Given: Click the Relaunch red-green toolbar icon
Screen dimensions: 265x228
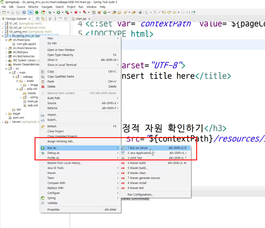Looking at the screenshot, I should (84, 13).
